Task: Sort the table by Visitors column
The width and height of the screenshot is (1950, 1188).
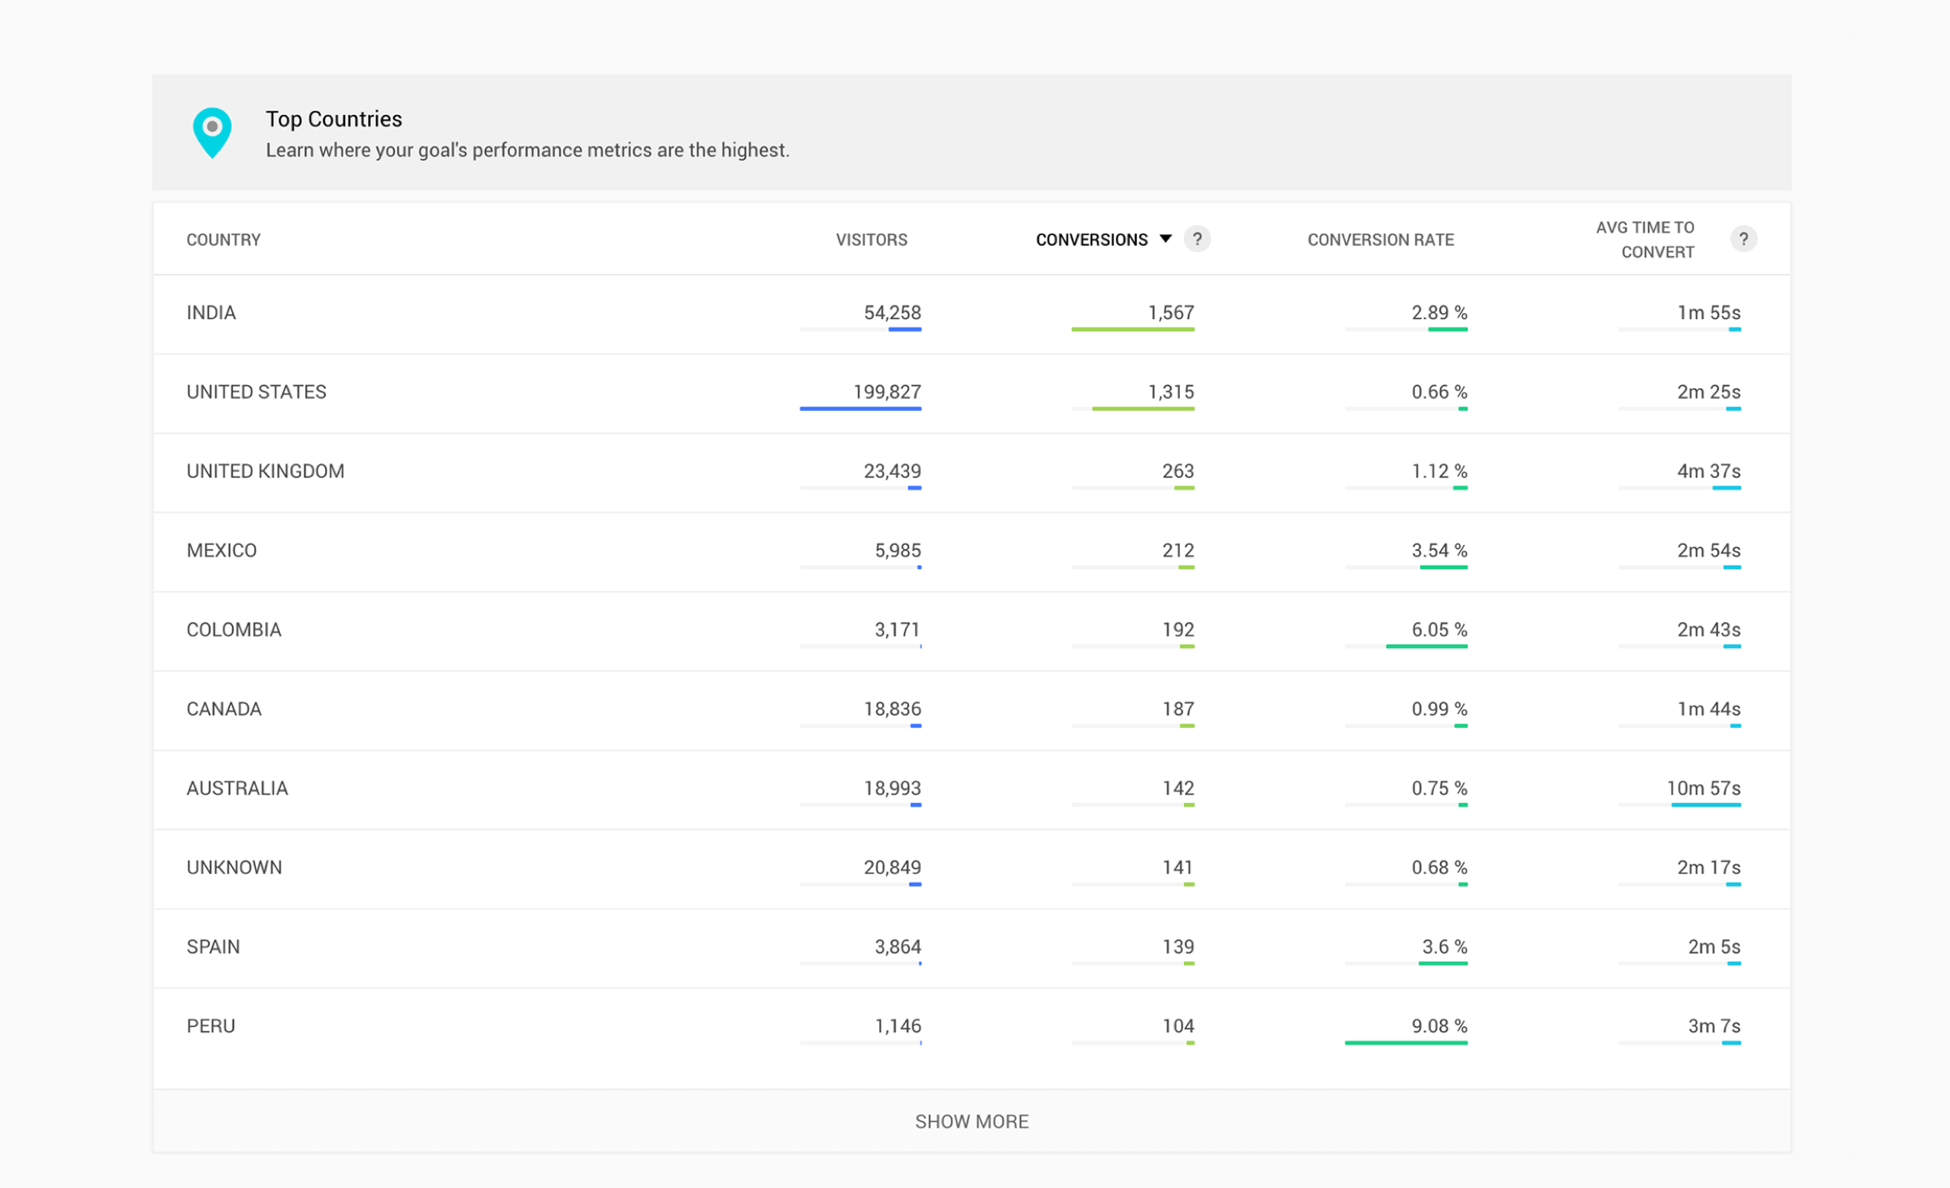Action: coord(871,240)
